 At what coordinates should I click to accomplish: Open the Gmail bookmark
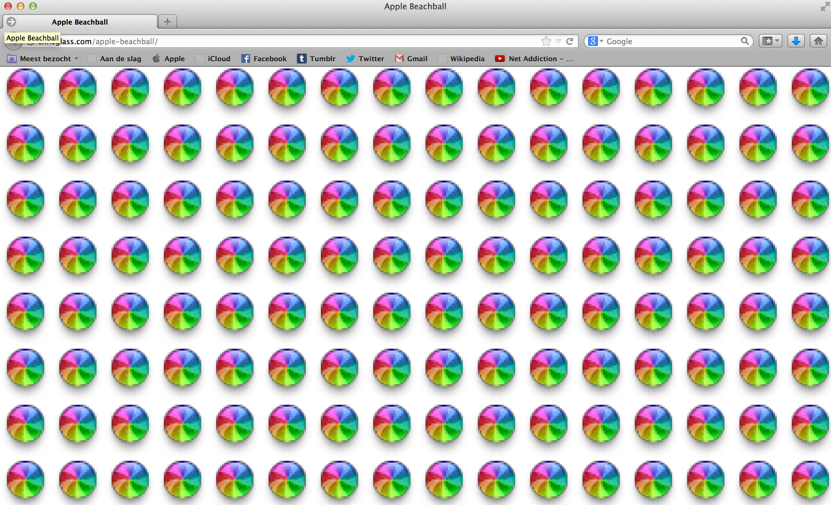(x=411, y=59)
